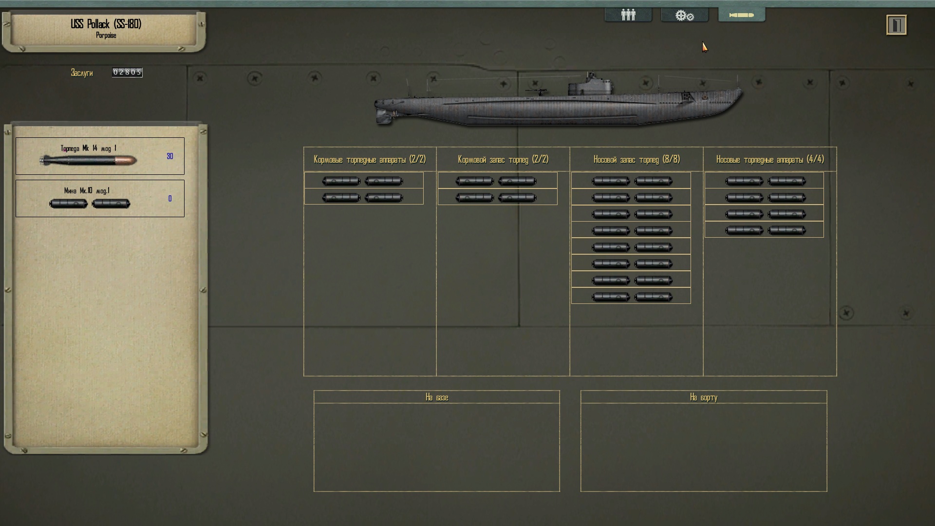Image resolution: width=935 pixels, height=526 pixels.
Task: Select Mk.10 mine right icon
Action: click(111, 204)
